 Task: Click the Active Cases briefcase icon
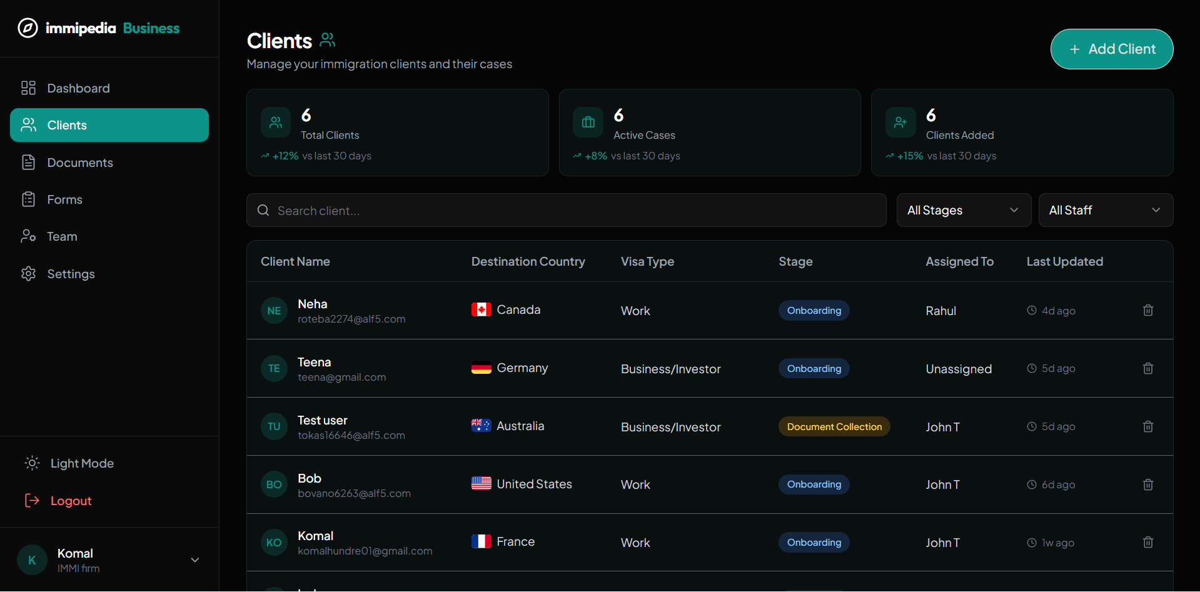(x=588, y=123)
